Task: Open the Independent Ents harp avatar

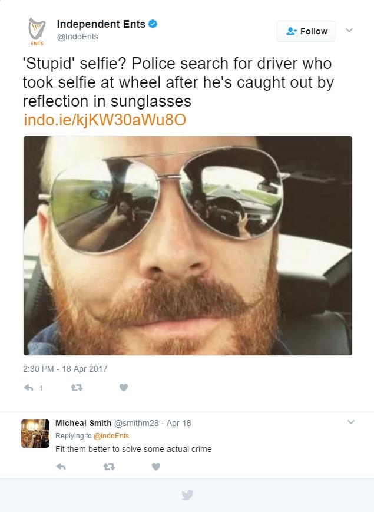Action: coord(37,31)
